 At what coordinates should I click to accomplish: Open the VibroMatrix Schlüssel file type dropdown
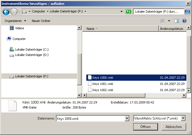coord(183,119)
